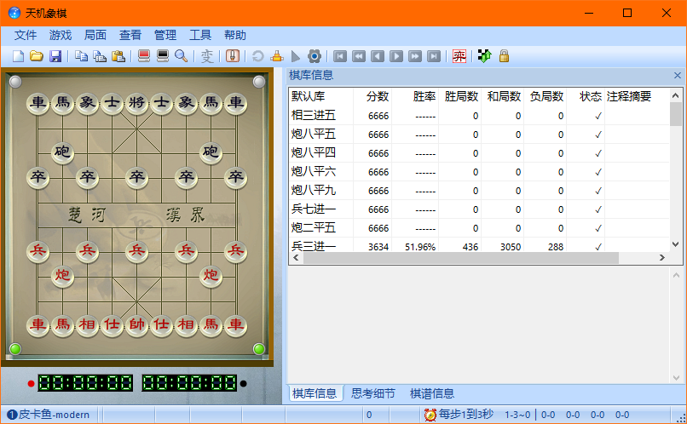Click the fast rewind moves button
Image resolution: width=687 pixels, height=424 pixels.
(x=359, y=56)
